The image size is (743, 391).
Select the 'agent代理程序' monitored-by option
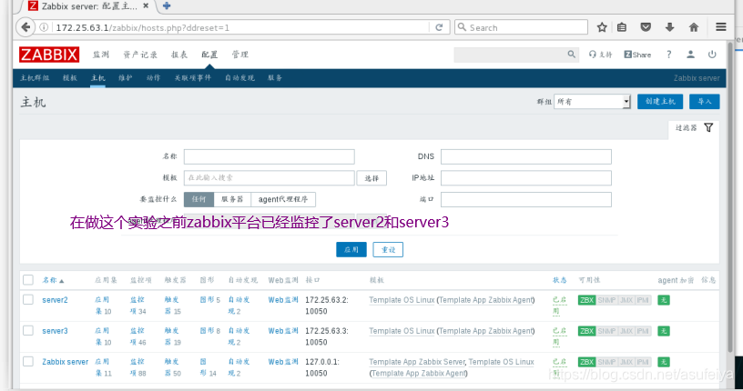(x=283, y=199)
